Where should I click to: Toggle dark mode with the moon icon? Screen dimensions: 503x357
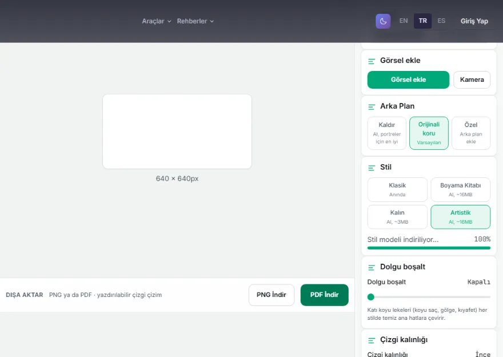tap(383, 21)
